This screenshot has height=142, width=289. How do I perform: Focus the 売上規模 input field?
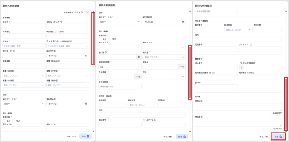[116, 77]
